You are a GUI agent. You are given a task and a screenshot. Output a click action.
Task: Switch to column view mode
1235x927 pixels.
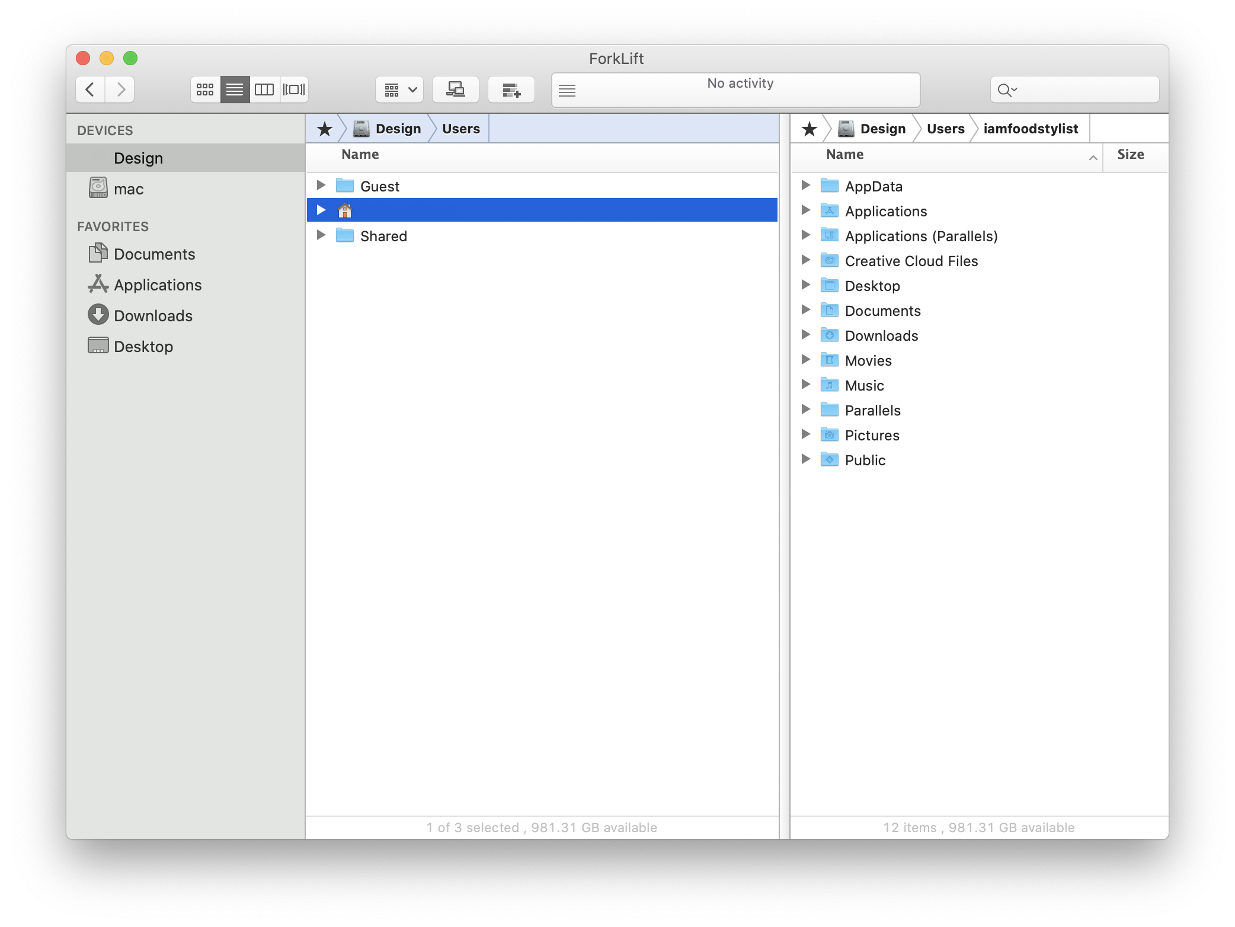(x=264, y=90)
